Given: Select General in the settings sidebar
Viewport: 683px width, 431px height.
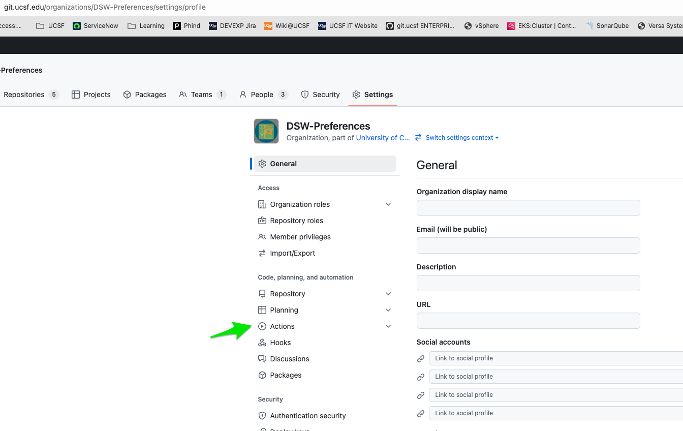Looking at the screenshot, I should [x=283, y=163].
